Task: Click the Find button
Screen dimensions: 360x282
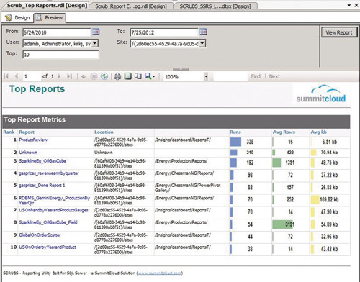Action: point(256,76)
